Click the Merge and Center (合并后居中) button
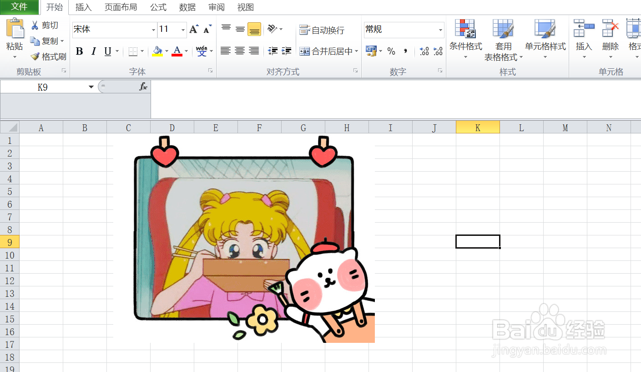The image size is (641, 372). point(326,51)
